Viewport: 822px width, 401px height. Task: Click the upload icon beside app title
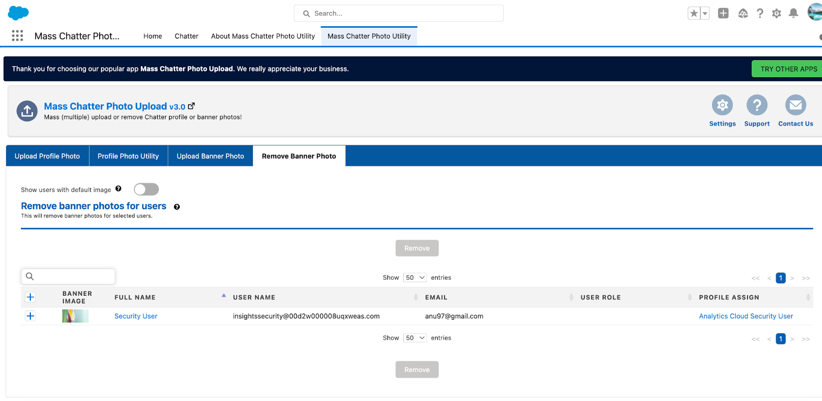click(27, 111)
